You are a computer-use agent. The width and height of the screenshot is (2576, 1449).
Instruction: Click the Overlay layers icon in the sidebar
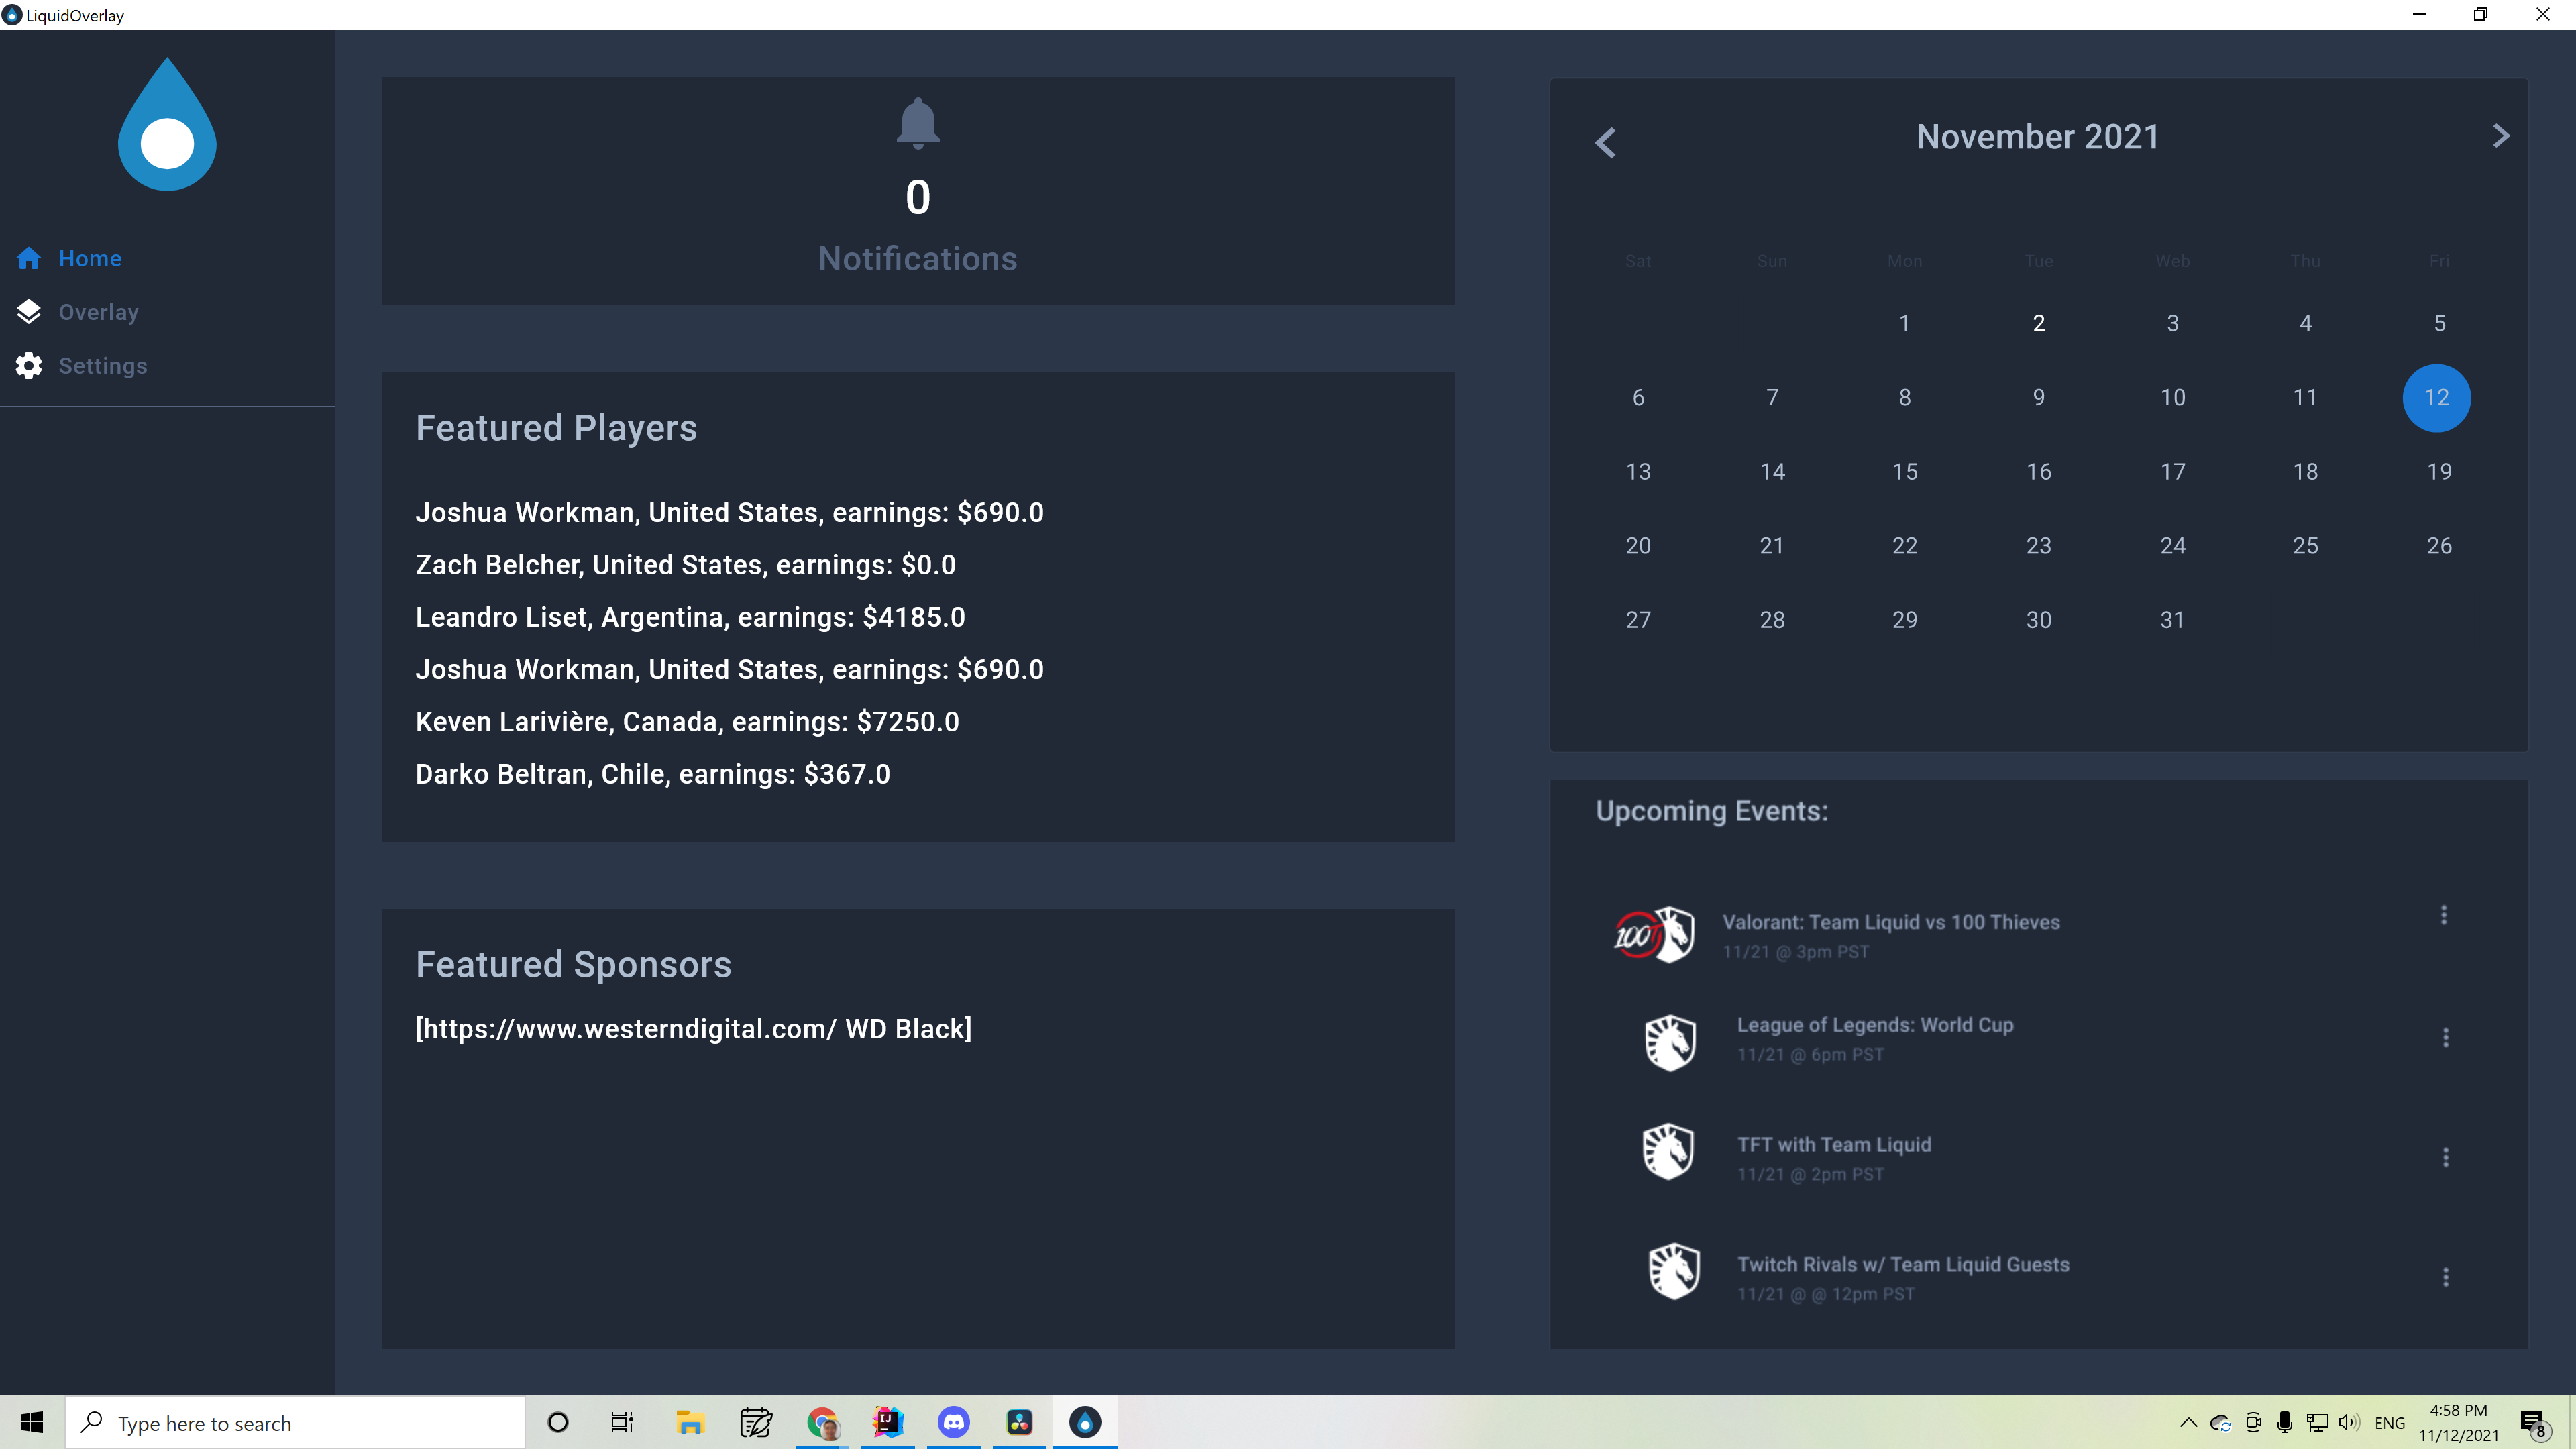(x=29, y=312)
